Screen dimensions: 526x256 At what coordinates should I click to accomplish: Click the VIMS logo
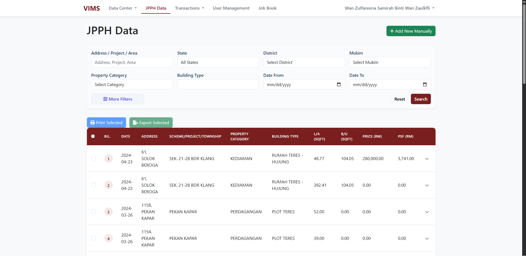point(92,8)
